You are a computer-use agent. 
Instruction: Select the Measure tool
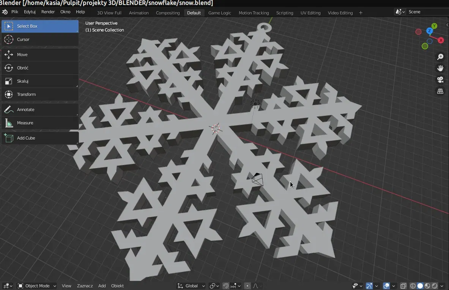(x=40, y=123)
